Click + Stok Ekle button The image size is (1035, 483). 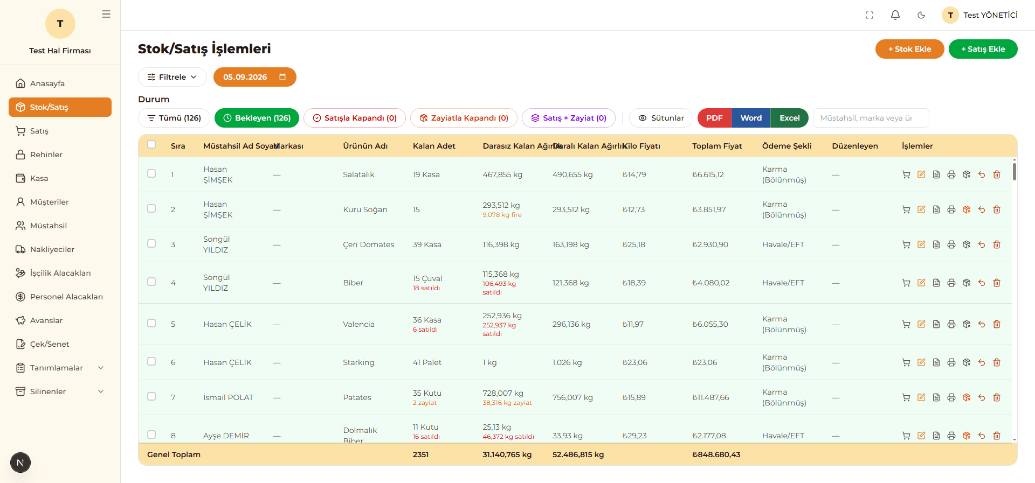click(x=910, y=49)
